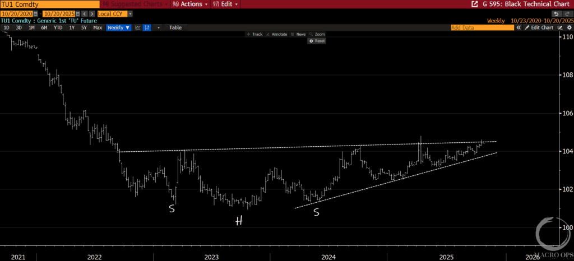Screen dimensions: 574x261
Task: Expand chart type options dropdown arrow
Action: pyautogui.click(x=159, y=27)
